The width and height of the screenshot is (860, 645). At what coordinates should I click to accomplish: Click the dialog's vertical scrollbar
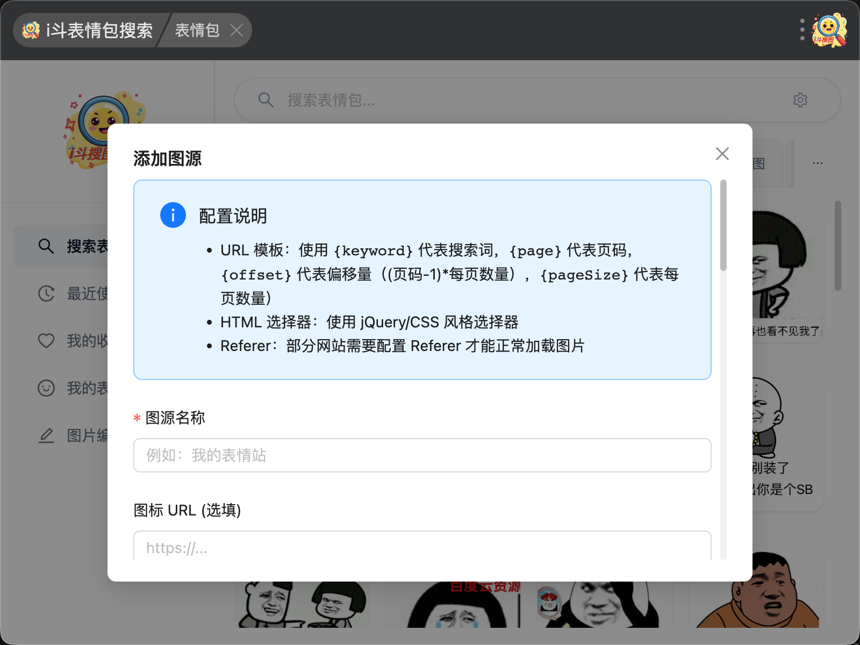pyautogui.click(x=723, y=226)
